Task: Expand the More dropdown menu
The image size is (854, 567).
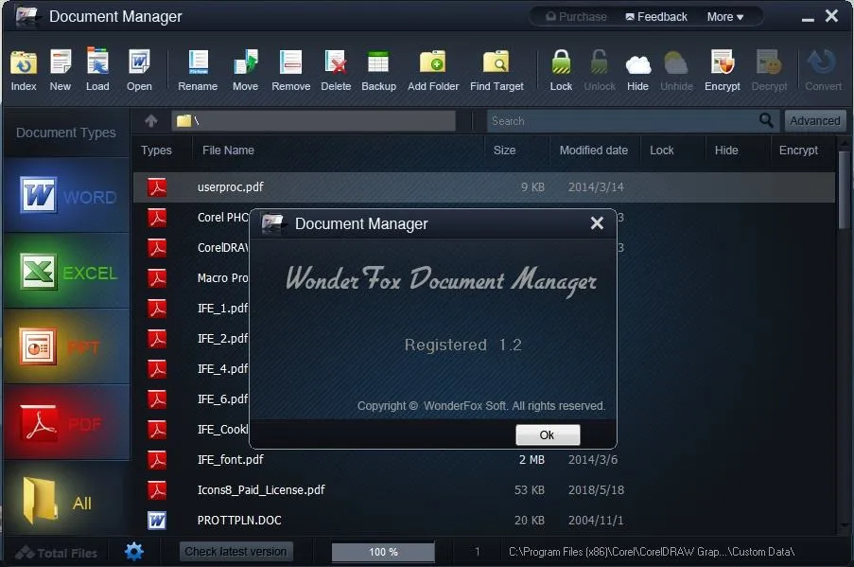Action: (725, 17)
